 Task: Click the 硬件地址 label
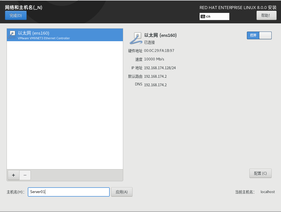tap(135, 51)
